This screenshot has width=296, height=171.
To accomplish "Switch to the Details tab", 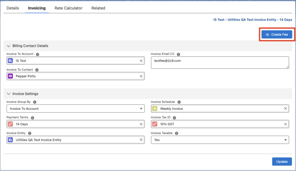I will click(x=13, y=8).
